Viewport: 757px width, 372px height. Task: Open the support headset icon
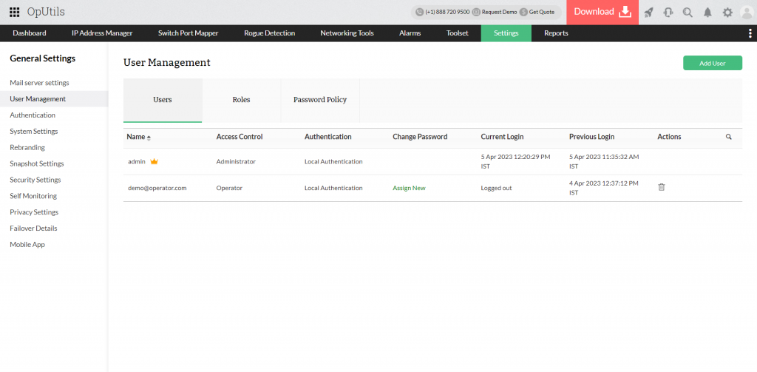tap(668, 12)
